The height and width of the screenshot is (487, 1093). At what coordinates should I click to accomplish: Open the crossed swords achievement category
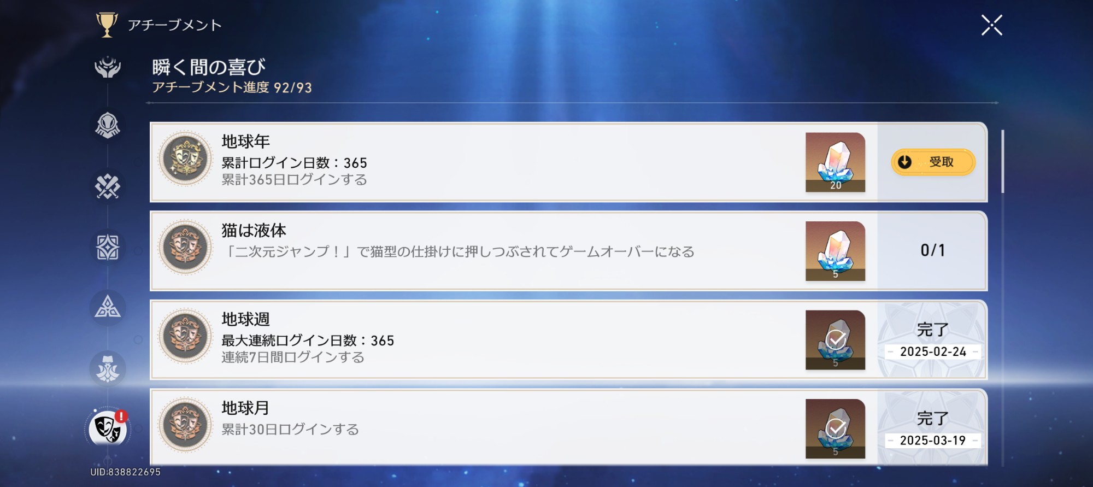tap(108, 186)
